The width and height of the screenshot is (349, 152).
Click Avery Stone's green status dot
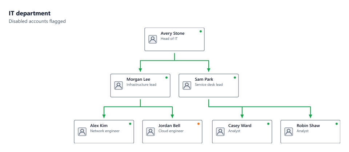click(201, 31)
